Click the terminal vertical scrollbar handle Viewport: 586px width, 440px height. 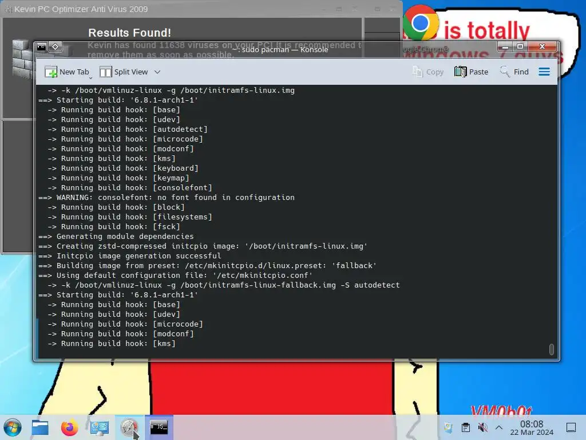coord(551,349)
